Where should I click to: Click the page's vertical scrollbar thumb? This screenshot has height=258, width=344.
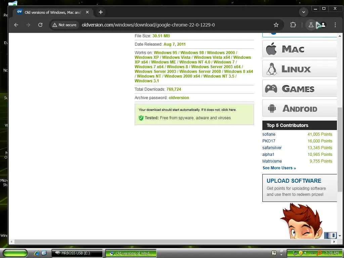[x=340, y=149]
